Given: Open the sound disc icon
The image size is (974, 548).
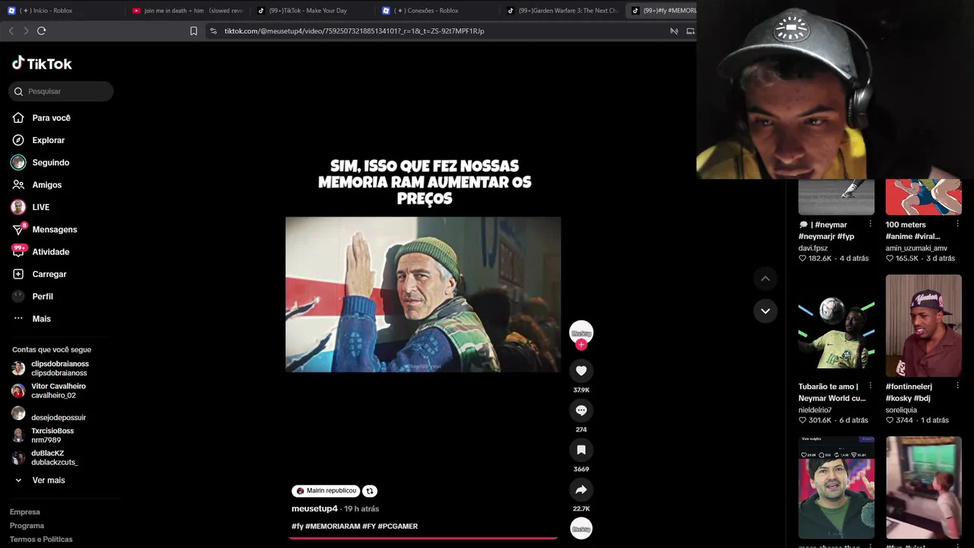Looking at the screenshot, I should pyautogui.click(x=581, y=528).
